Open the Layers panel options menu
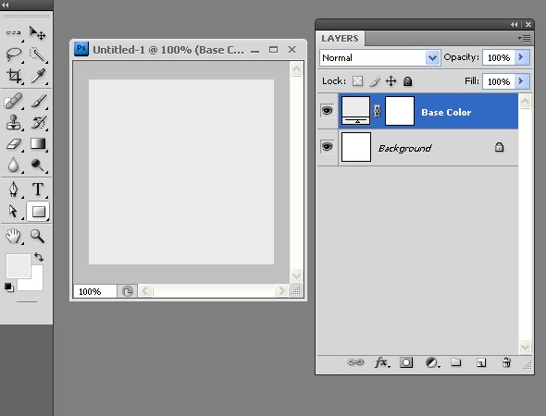The height and width of the screenshot is (416, 546). coord(525,38)
